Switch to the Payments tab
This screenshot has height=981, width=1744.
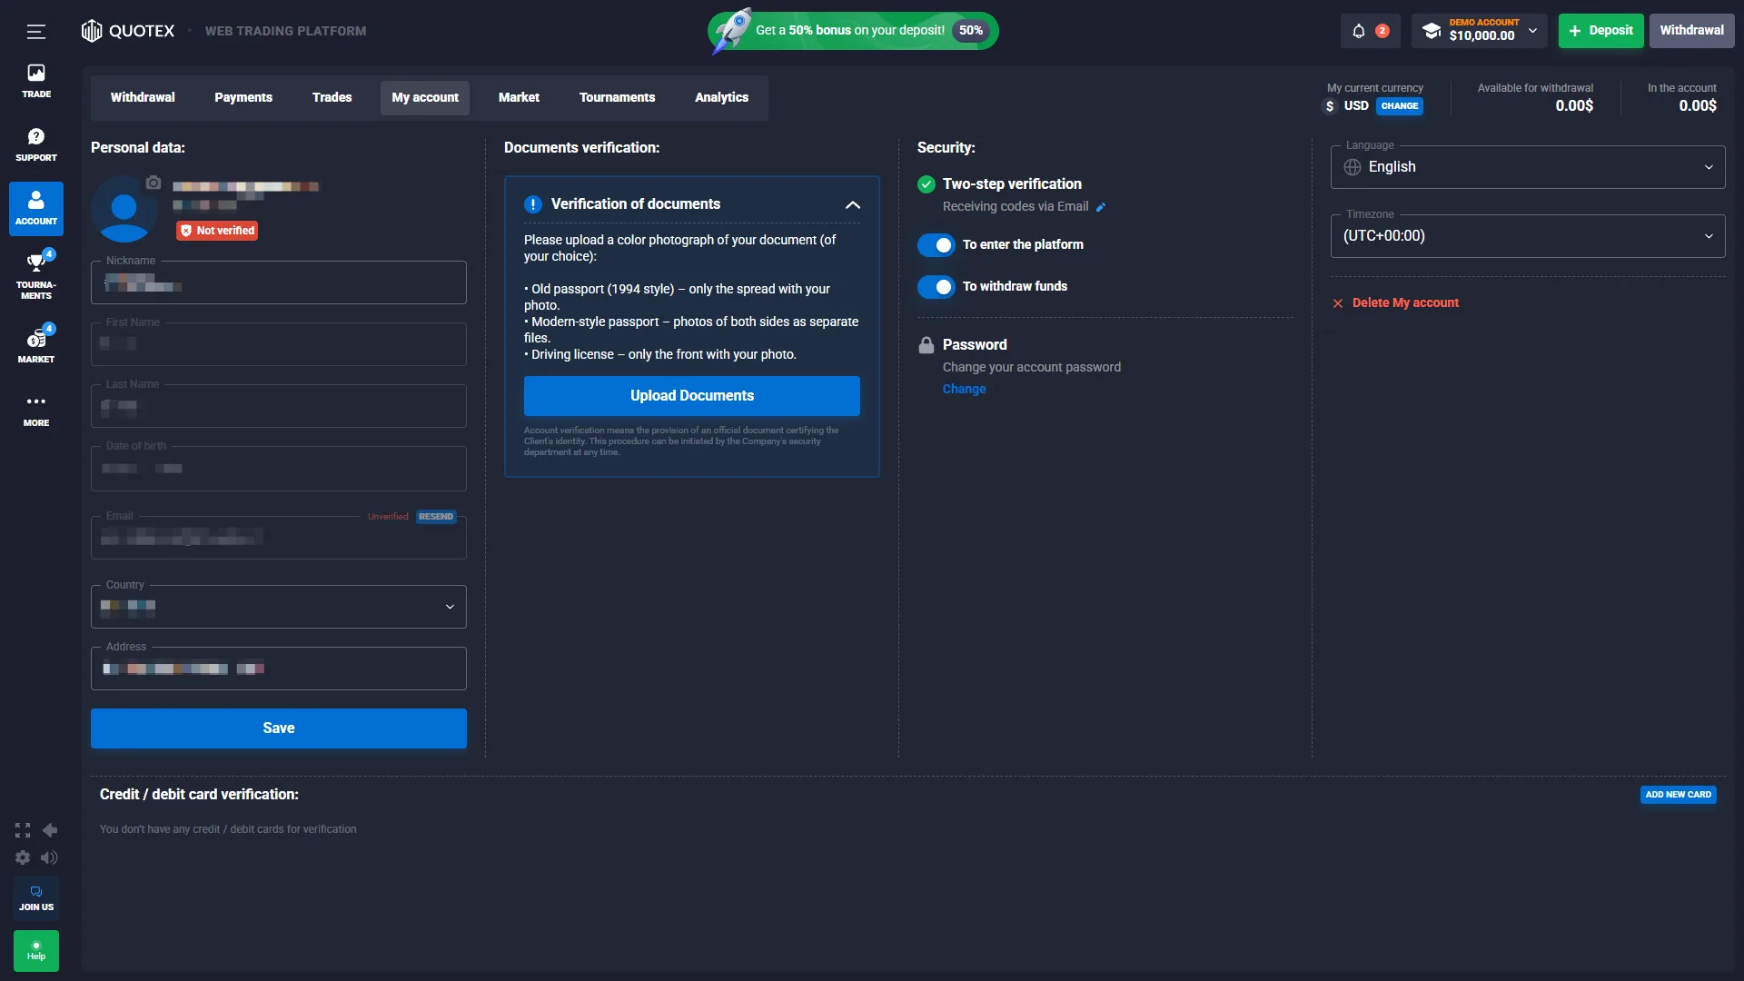[243, 98]
